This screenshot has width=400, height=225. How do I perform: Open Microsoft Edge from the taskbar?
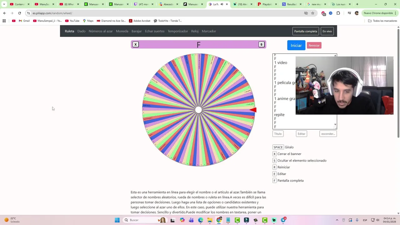201,220
